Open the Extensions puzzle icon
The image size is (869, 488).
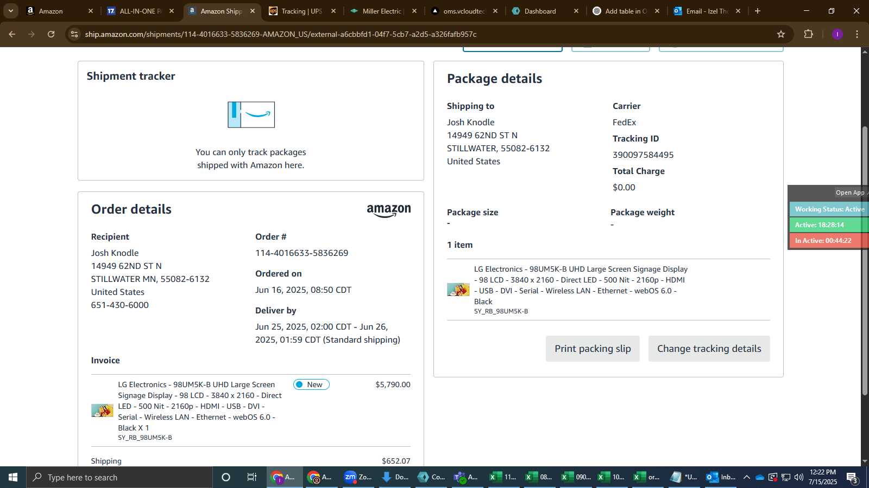808,34
